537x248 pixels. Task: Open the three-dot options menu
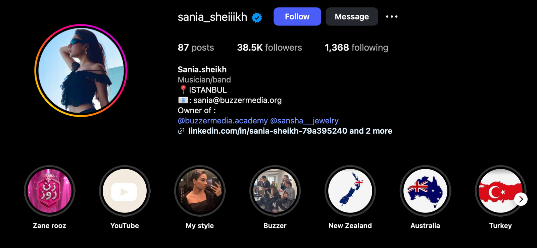point(392,16)
